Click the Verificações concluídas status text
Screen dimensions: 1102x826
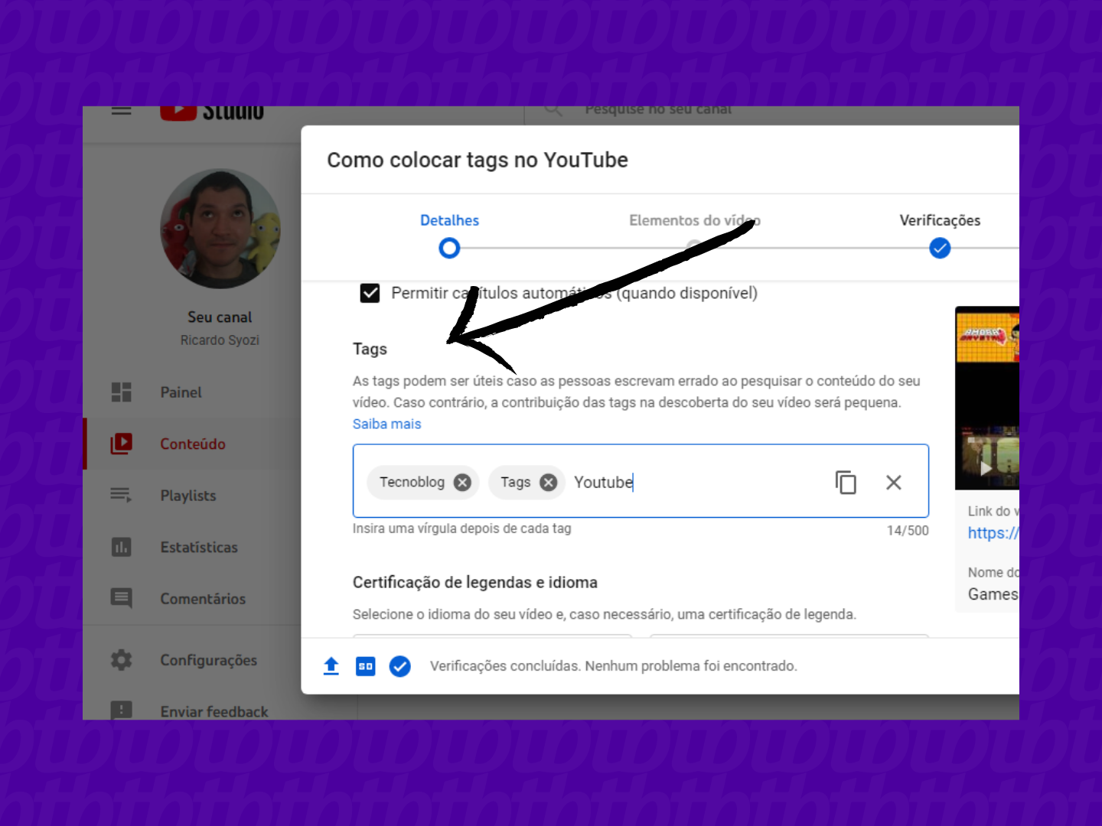click(614, 666)
